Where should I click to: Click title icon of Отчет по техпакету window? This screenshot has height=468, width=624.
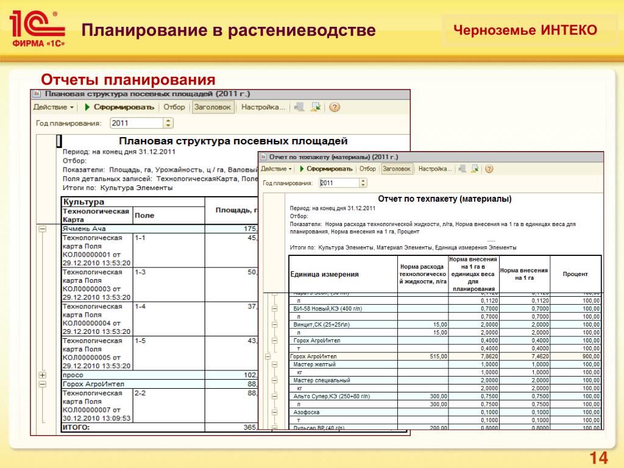(x=263, y=157)
